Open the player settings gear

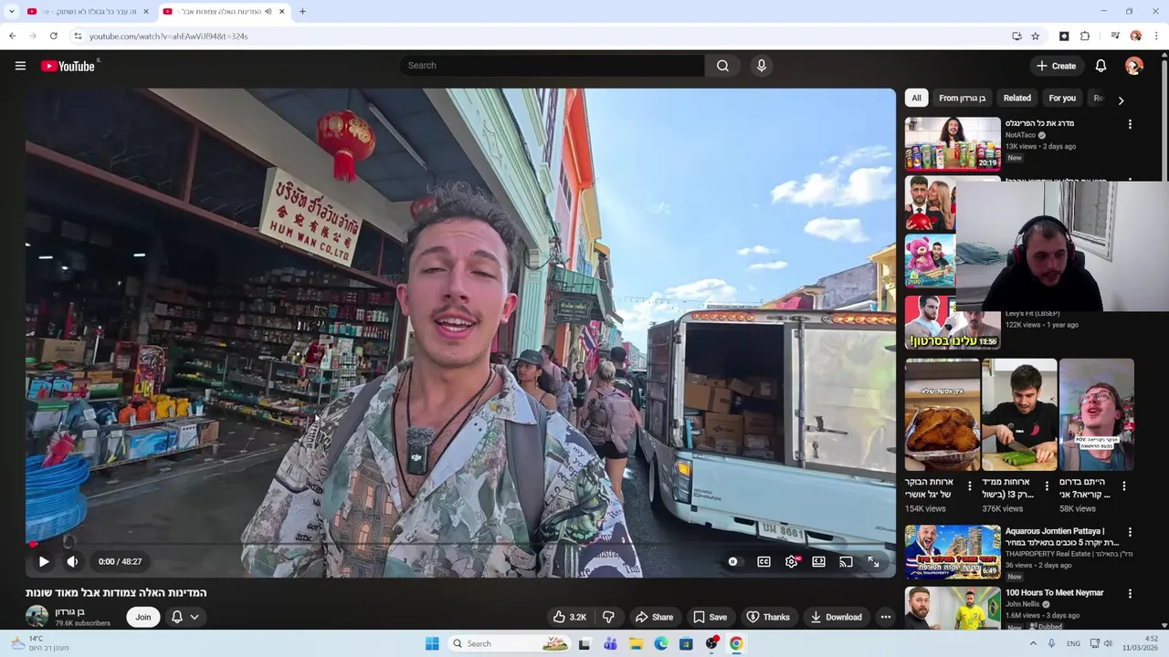791,561
